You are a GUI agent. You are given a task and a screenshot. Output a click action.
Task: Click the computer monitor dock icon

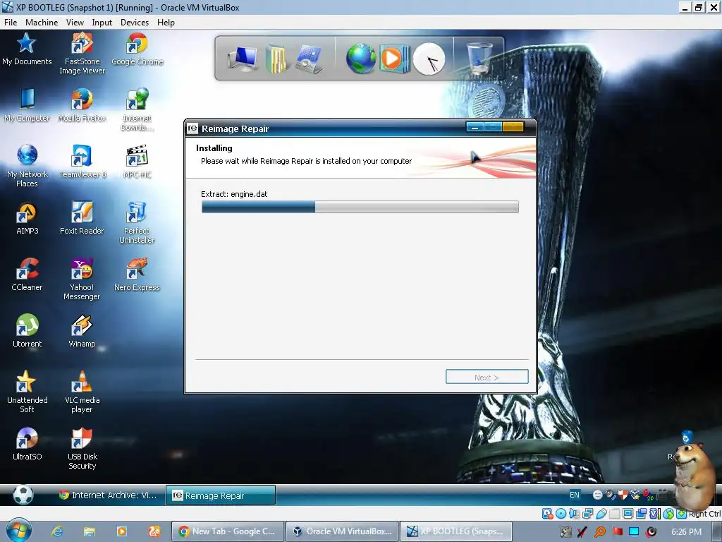point(243,59)
